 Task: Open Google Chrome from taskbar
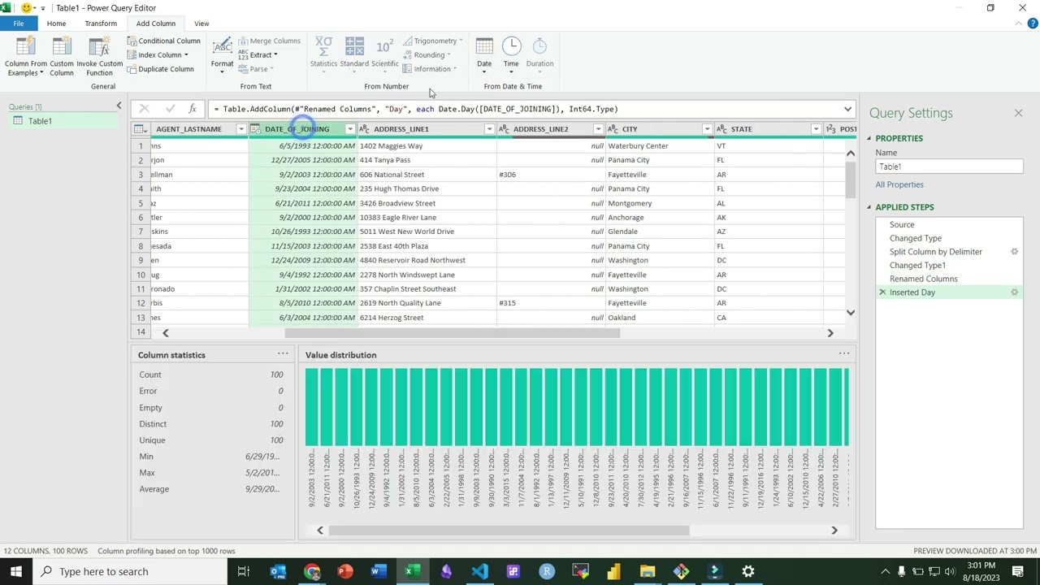(x=312, y=571)
